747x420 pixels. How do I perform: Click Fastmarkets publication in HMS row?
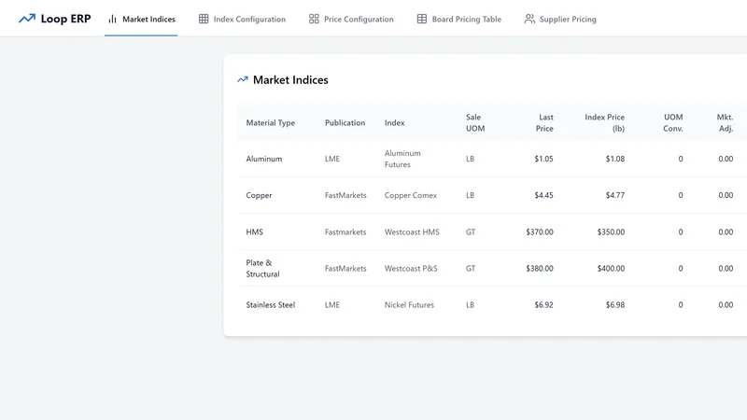(345, 231)
